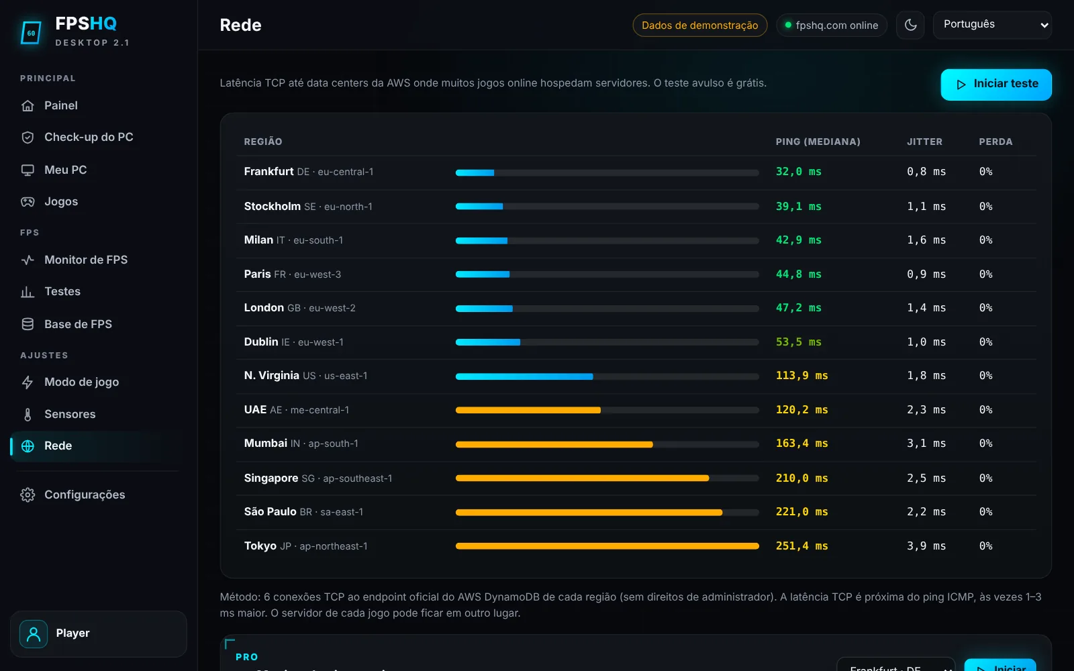The image size is (1074, 671).
Task: Toggle dark mode with the moon icon
Action: pyautogui.click(x=910, y=25)
